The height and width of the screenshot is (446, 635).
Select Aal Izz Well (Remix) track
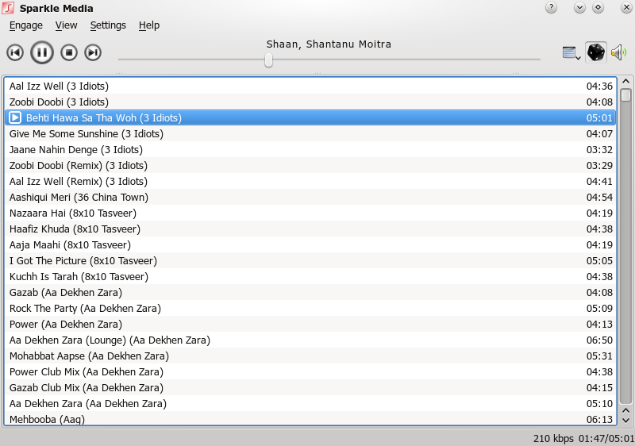tap(310, 181)
